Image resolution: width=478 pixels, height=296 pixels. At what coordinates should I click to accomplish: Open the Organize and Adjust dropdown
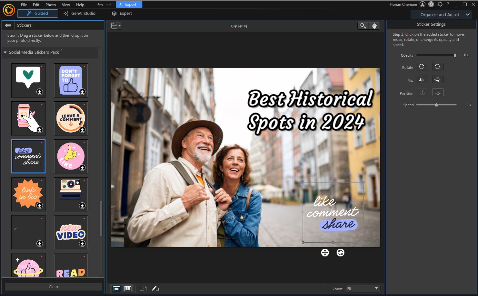pos(441,14)
